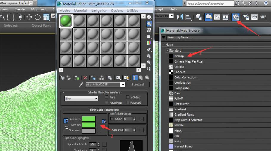Toggle the checkered Background icon for sample slots

point(149,30)
